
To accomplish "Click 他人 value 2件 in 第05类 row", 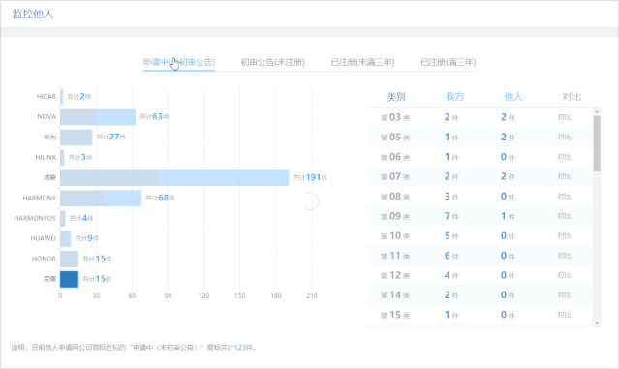I will point(508,137).
